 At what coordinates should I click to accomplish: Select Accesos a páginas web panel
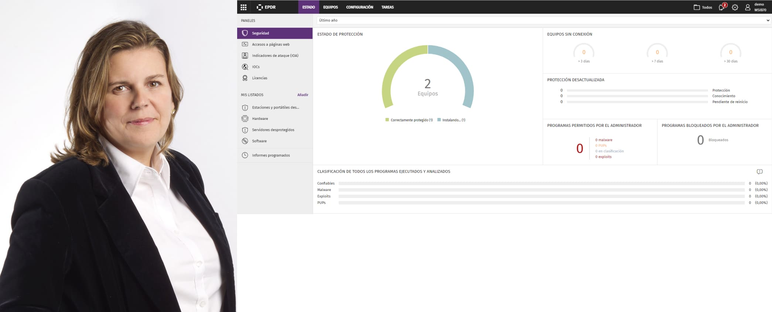pos(270,45)
